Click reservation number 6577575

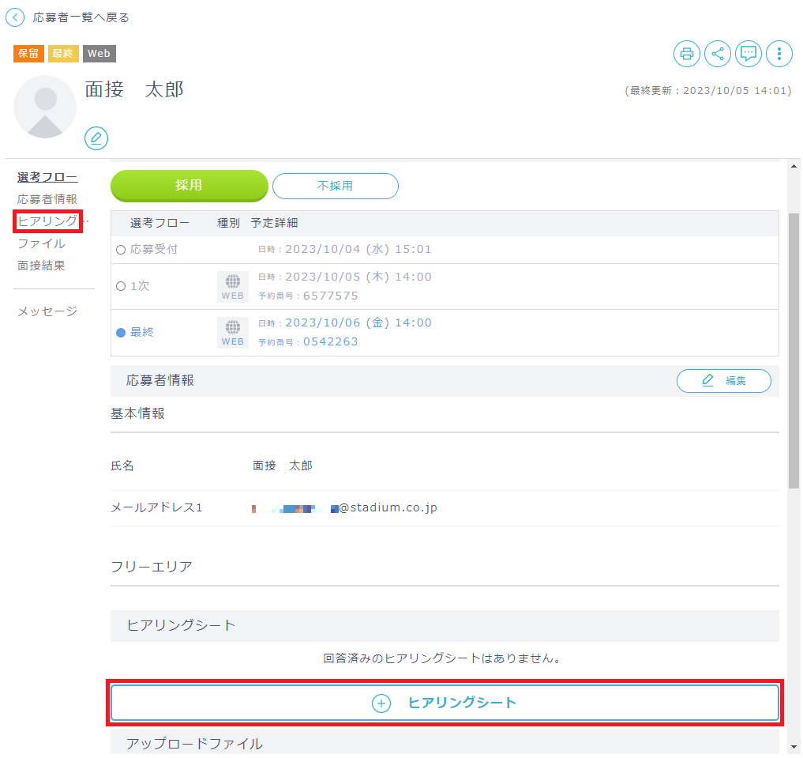[330, 296]
